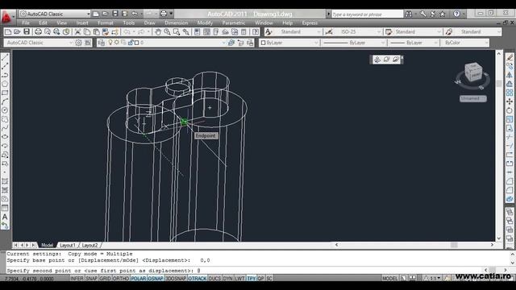Select the Rectangle tool in Draw toolbar

tap(5, 93)
